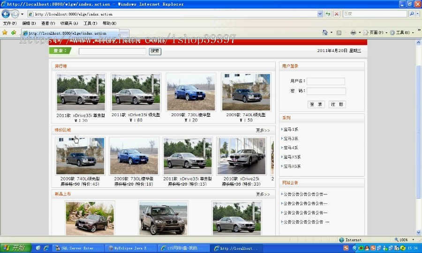Open the address bar URL history dropdown

point(320,14)
